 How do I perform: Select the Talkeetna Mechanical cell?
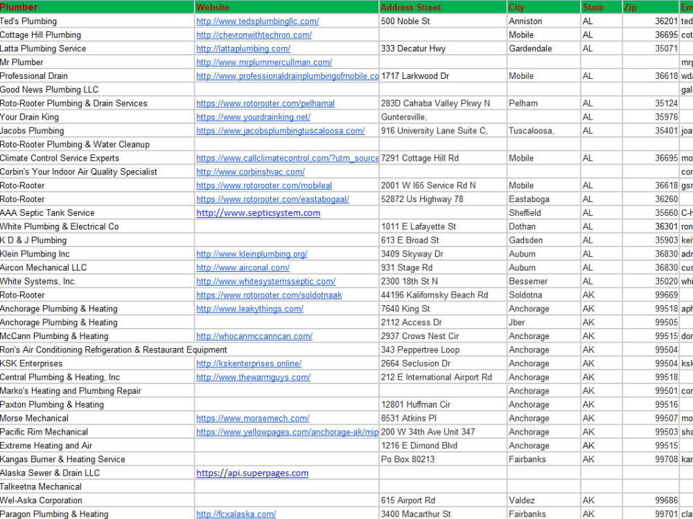97,486
